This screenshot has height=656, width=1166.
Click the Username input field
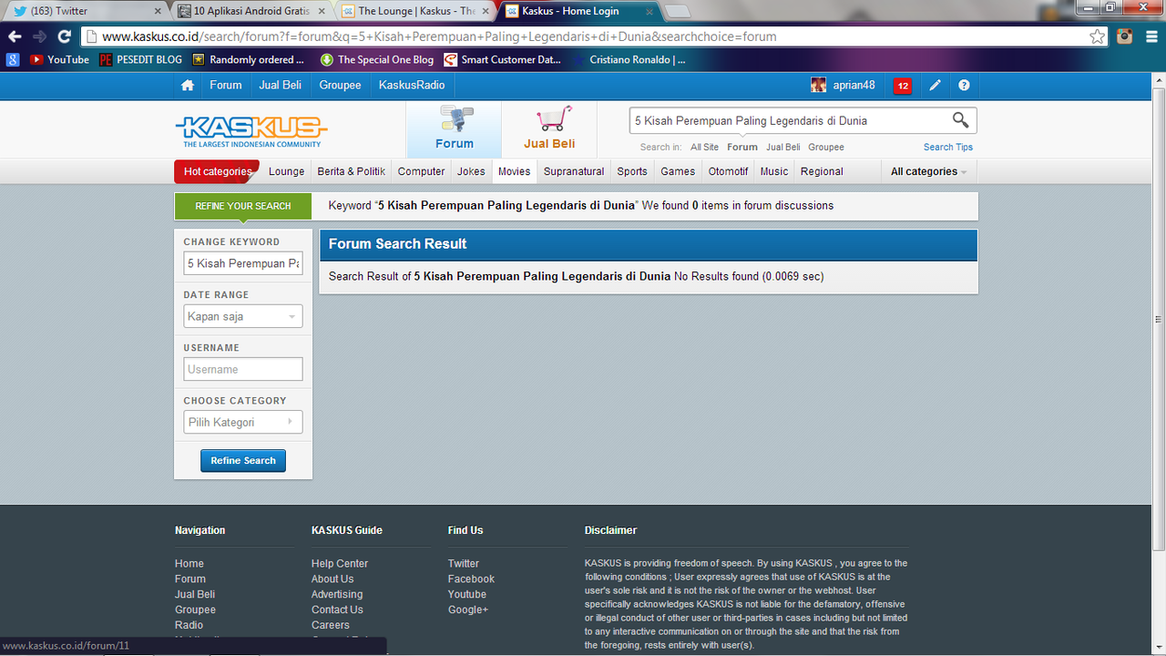pyautogui.click(x=243, y=369)
